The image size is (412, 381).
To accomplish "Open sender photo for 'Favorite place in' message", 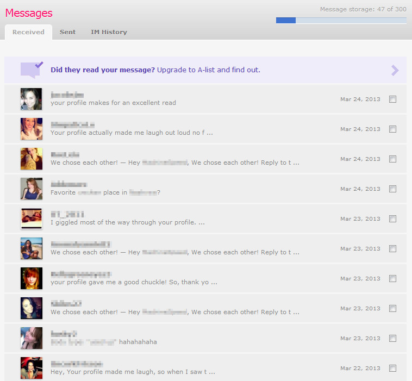I will (32, 189).
